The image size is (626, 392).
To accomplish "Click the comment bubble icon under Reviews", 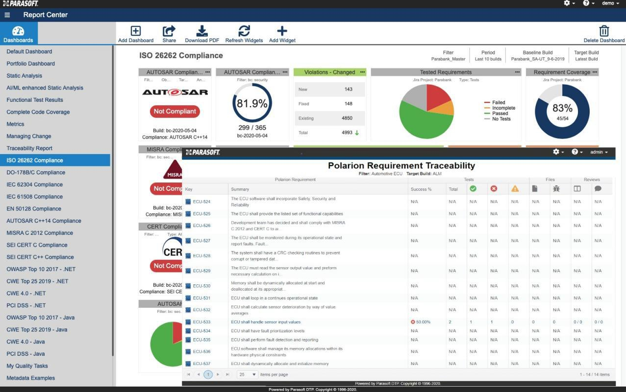I will click(x=598, y=188).
